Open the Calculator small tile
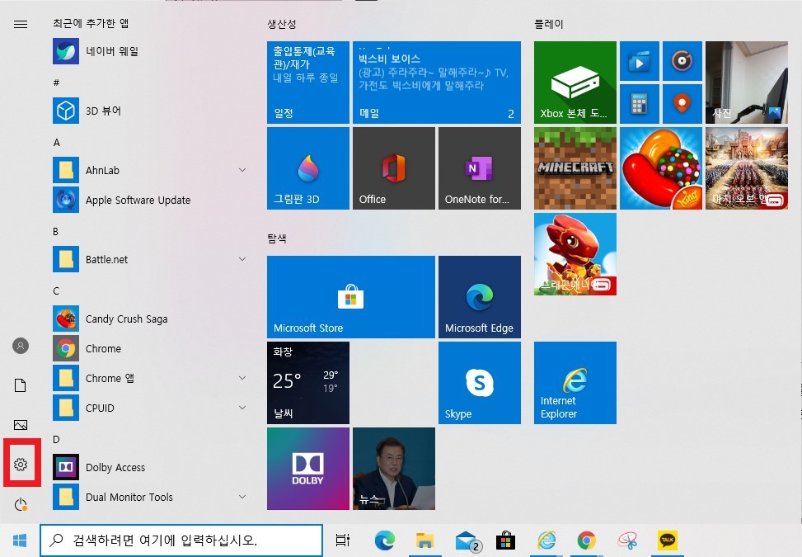Viewport: 802px width, 557px height. click(x=640, y=104)
